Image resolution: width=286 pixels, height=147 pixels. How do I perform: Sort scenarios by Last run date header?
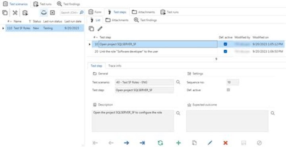(73, 21)
